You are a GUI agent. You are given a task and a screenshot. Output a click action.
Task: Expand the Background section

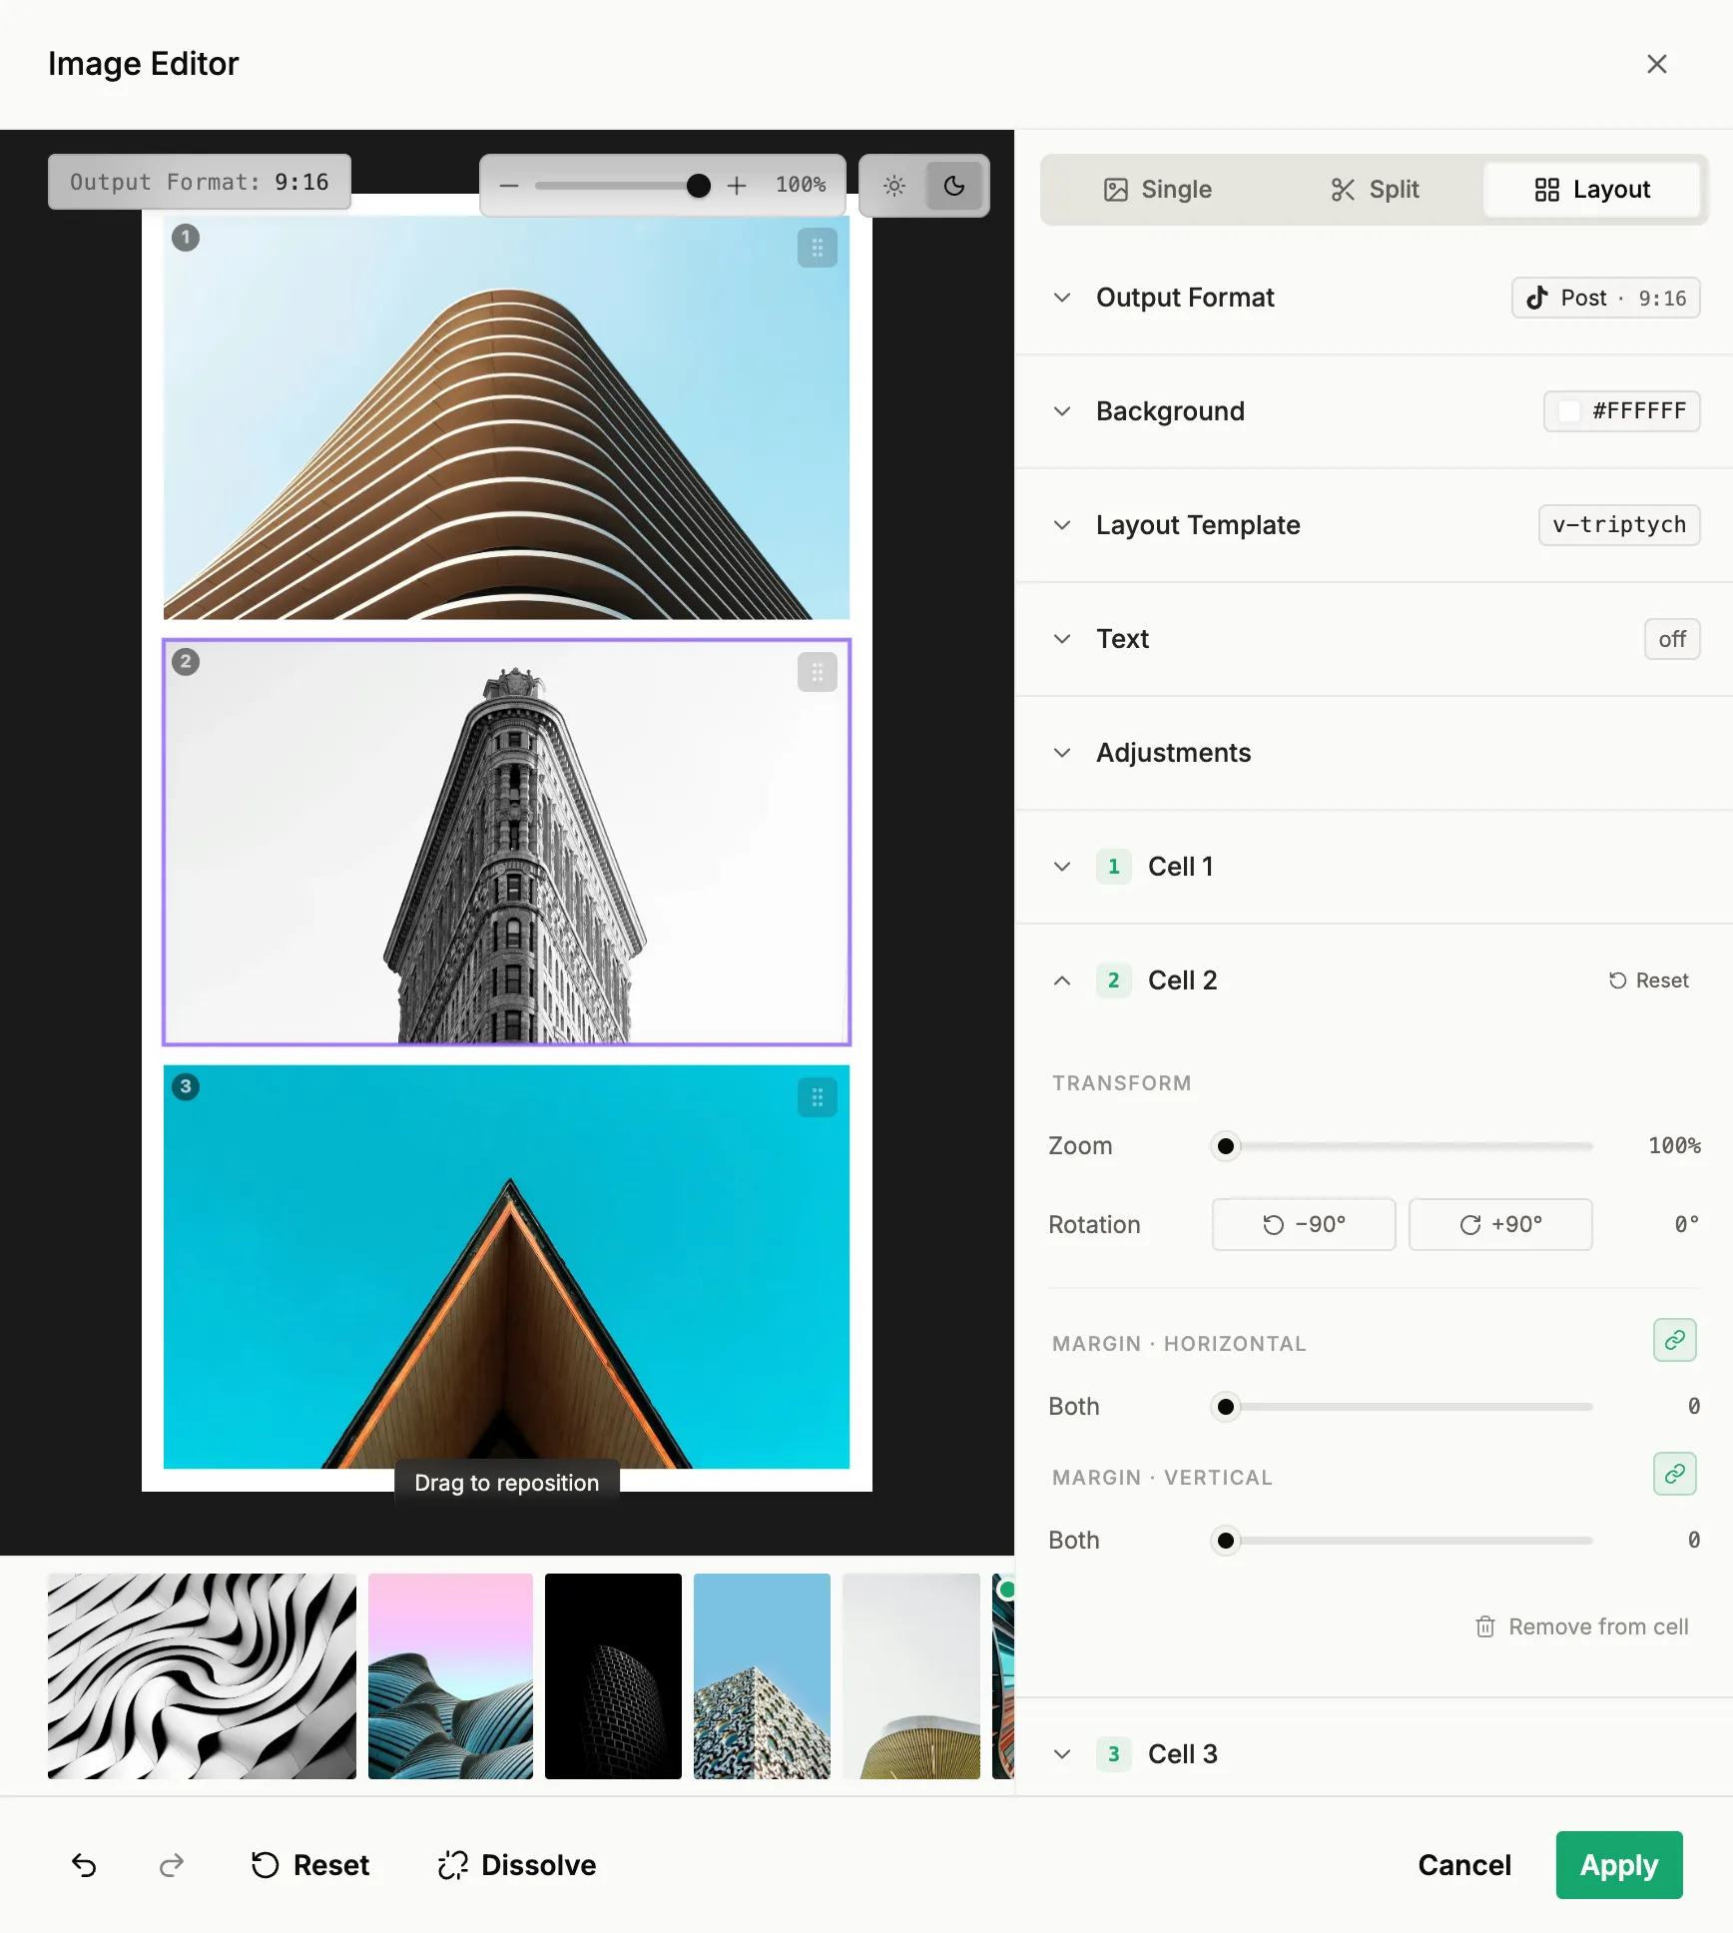(1062, 411)
